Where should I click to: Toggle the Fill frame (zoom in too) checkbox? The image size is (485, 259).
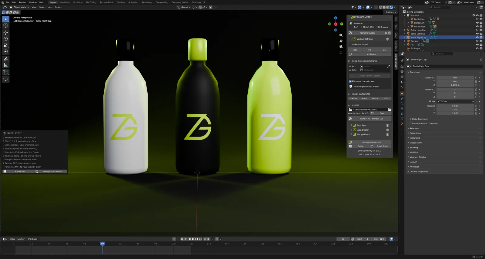tap(350, 81)
